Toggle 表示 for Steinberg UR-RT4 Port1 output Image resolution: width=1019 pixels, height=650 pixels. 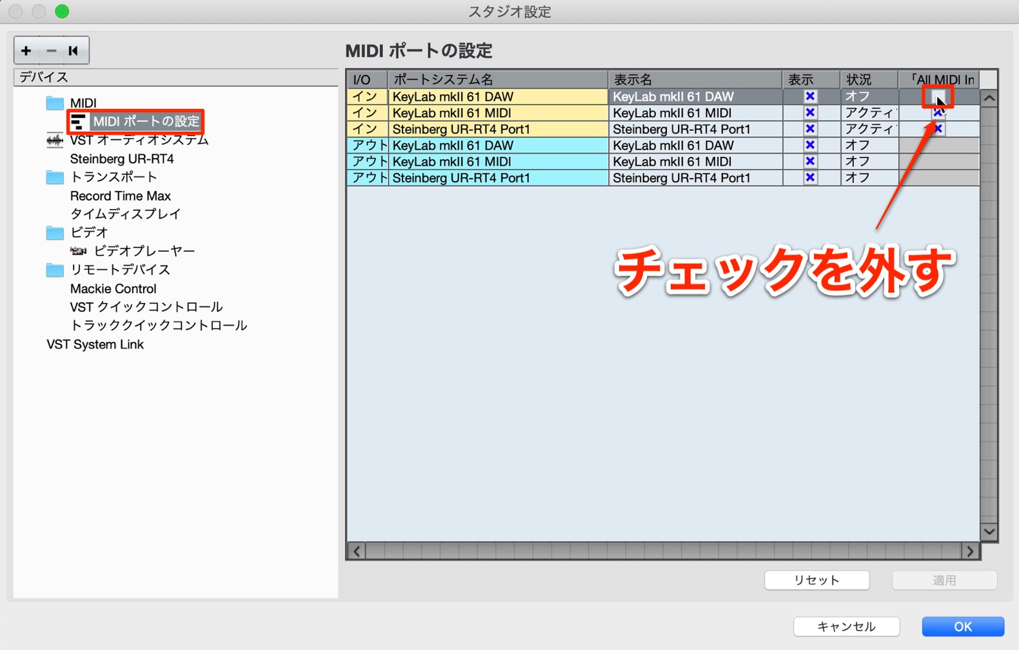(810, 177)
